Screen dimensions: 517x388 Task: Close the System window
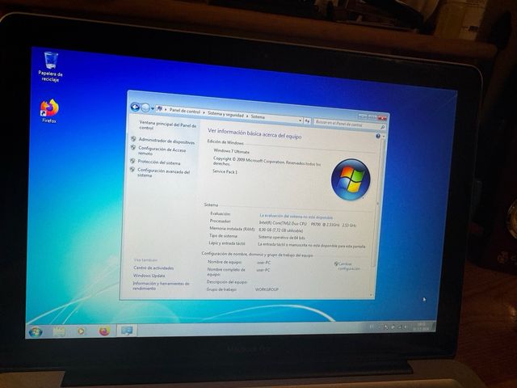pos(382,118)
